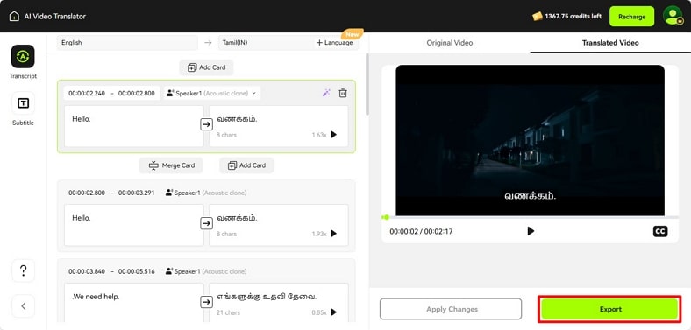Click the AI Video Translator title

coord(55,17)
